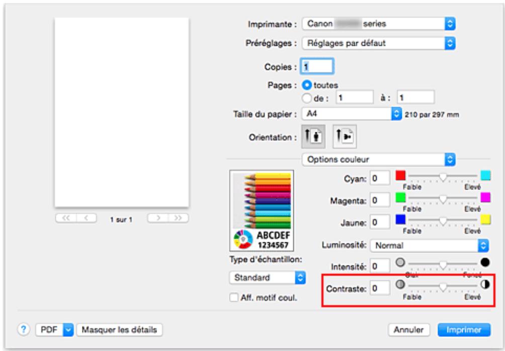The width and height of the screenshot is (505, 351).
Task: Click the high contrast half-circle icon
Action: [x=485, y=285]
